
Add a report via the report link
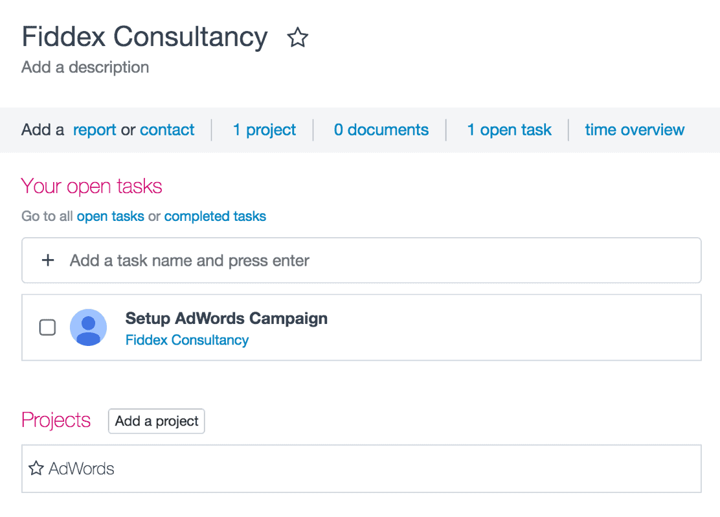point(95,130)
